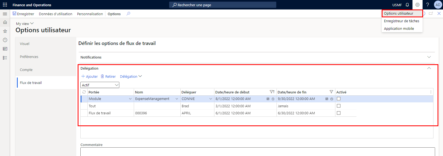Click the Retirer button

pyautogui.click(x=108, y=76)
